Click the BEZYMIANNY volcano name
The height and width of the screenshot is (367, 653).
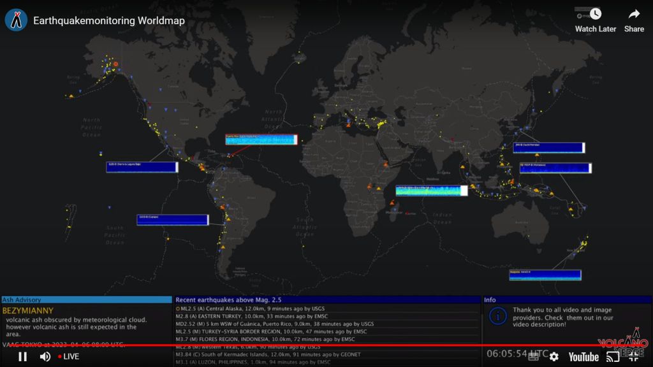[x=28, y=310]
